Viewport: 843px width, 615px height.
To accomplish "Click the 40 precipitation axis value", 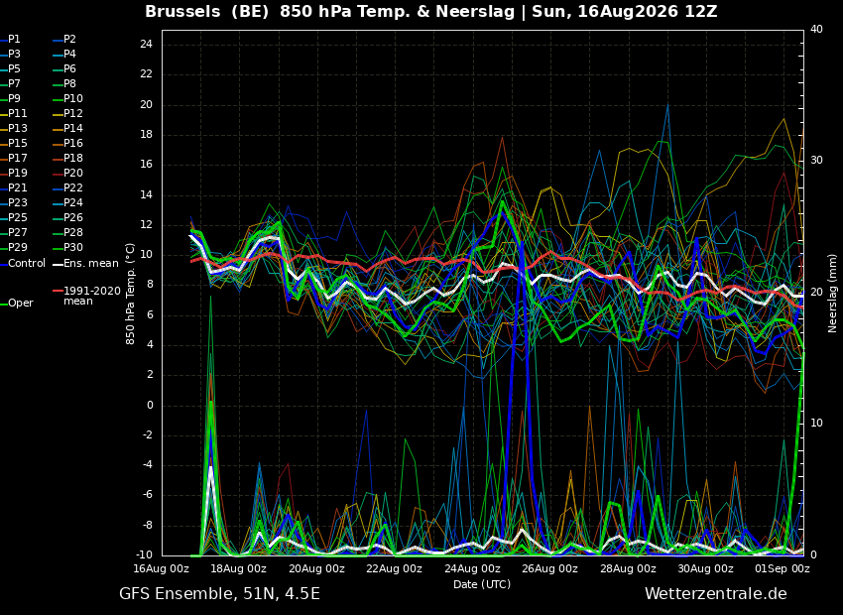I will coord(816,30).
